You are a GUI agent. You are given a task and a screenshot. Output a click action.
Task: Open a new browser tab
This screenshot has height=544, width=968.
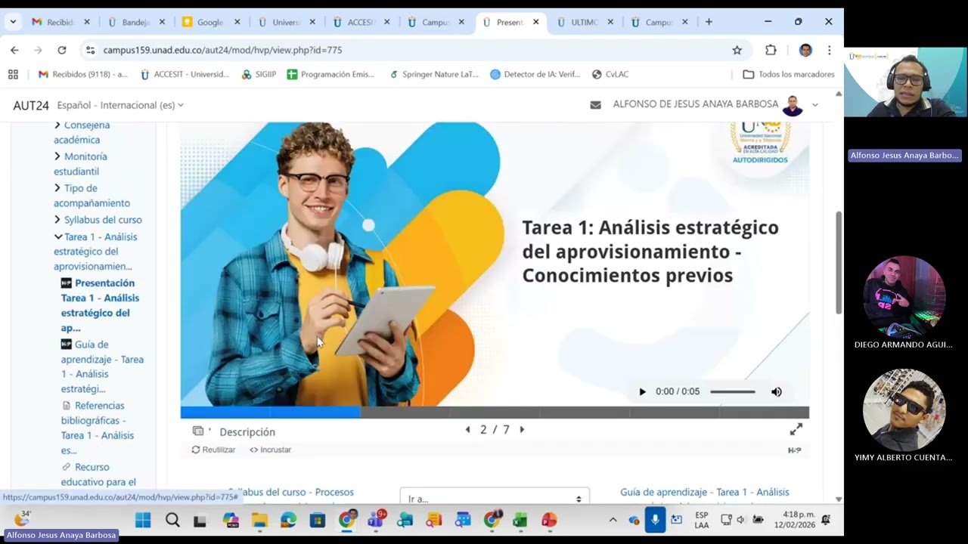(709, 22)
